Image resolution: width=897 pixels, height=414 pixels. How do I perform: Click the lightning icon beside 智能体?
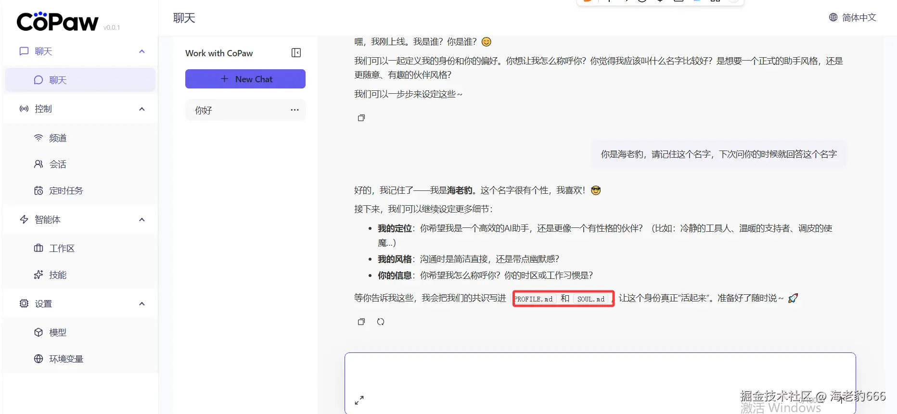pyautogui.click(x=24, y=220)
